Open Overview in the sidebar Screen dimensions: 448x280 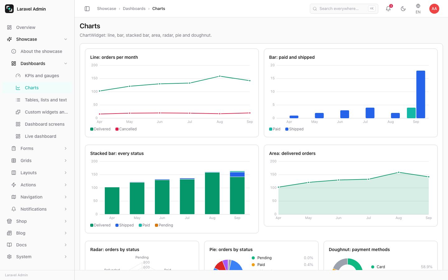(x=37, y=27)
